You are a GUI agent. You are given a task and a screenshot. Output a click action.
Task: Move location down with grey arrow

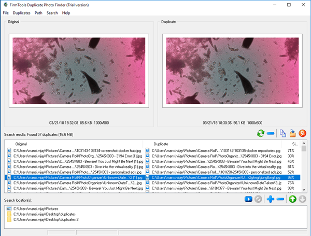click(x=303, y=199)
